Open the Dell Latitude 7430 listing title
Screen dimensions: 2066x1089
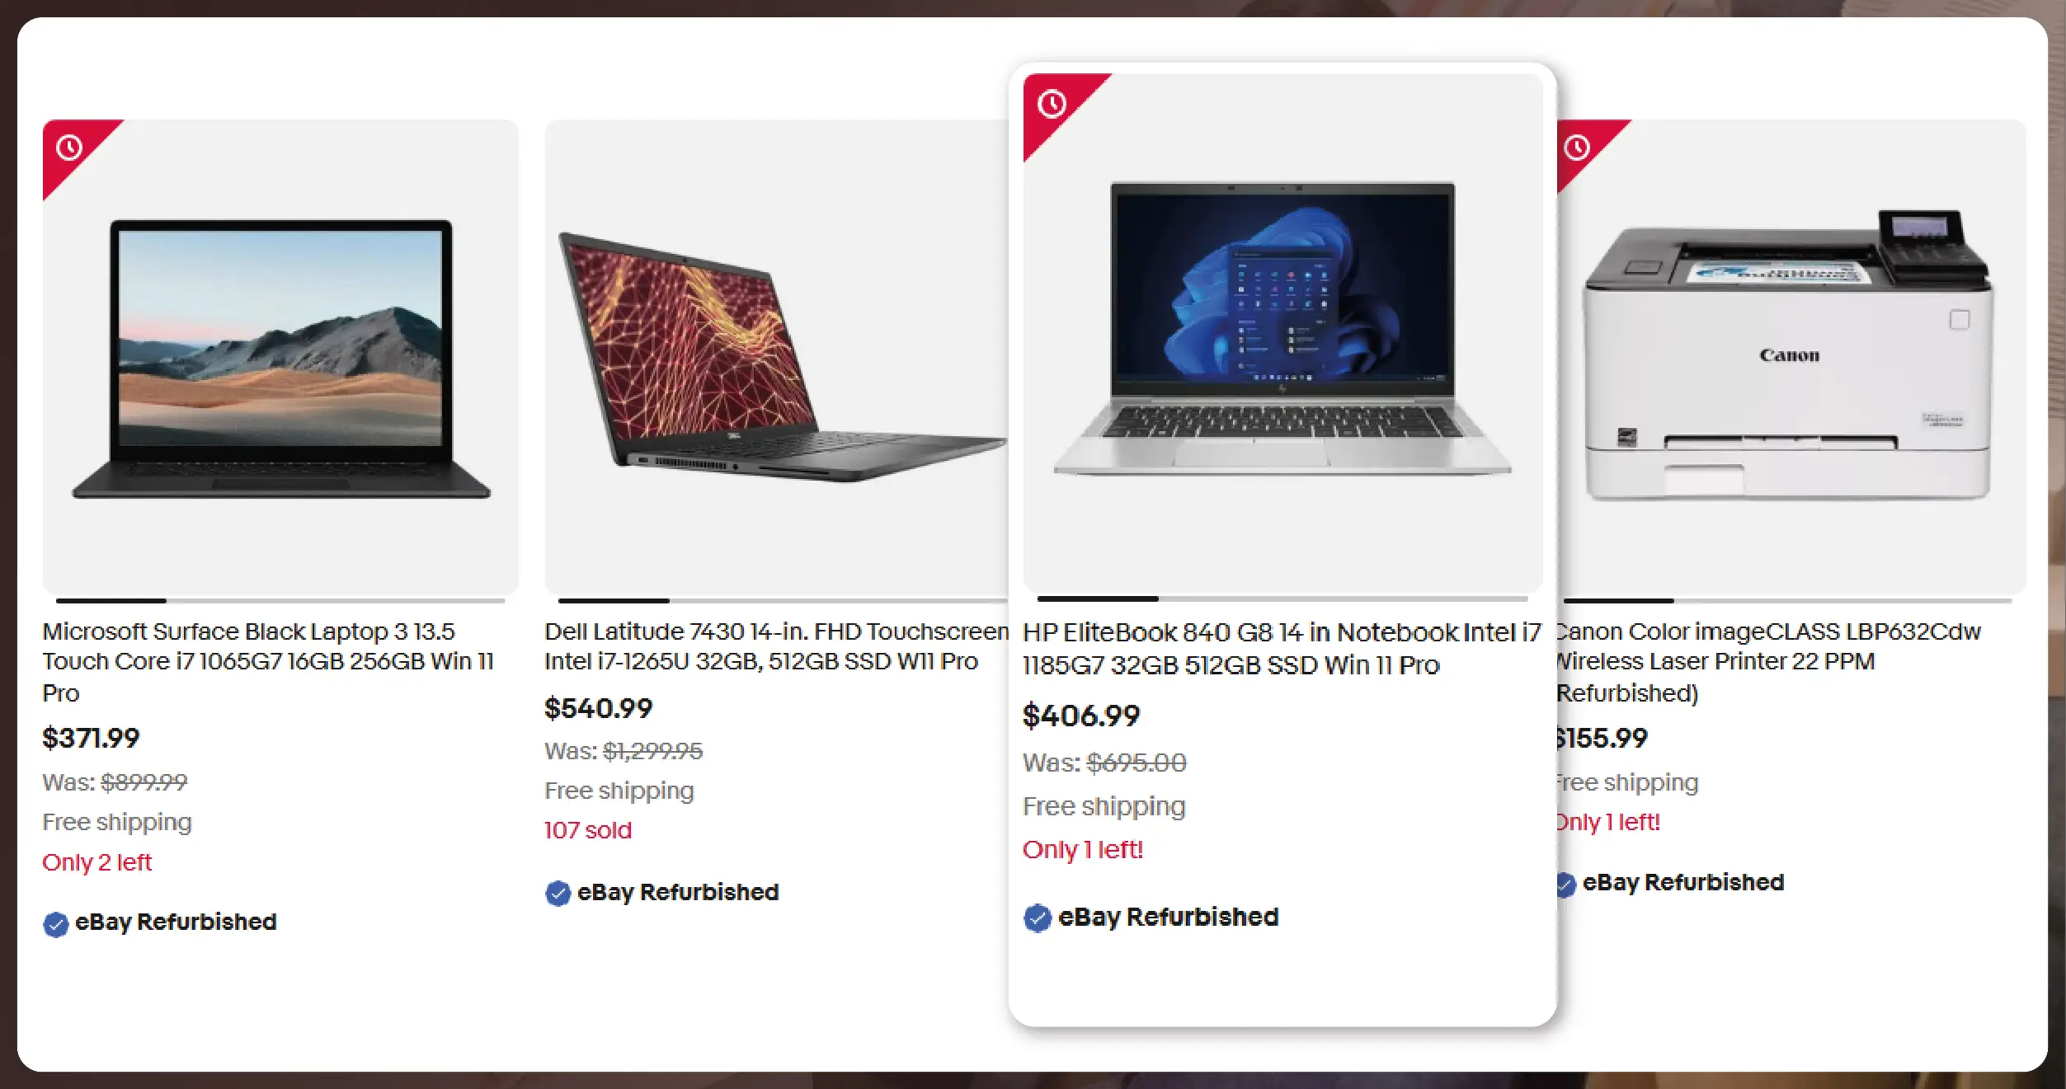(776, 646)
